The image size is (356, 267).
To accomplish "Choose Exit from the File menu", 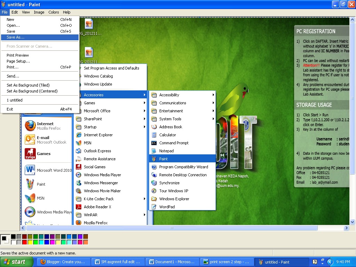I will 40,109.
